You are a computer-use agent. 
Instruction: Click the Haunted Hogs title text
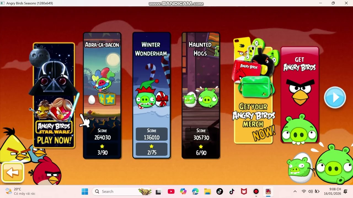click(200, 49)
